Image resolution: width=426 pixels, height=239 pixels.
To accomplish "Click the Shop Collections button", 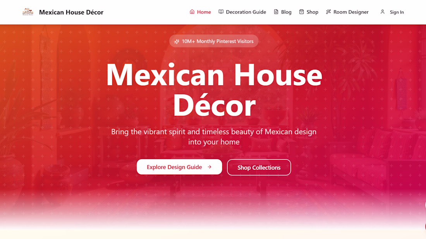I will pos(259,168).
